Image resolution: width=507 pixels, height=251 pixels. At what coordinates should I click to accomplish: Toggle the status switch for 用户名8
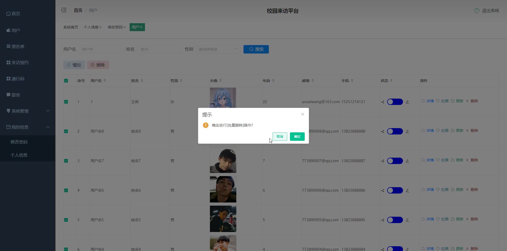coord(395,131)
